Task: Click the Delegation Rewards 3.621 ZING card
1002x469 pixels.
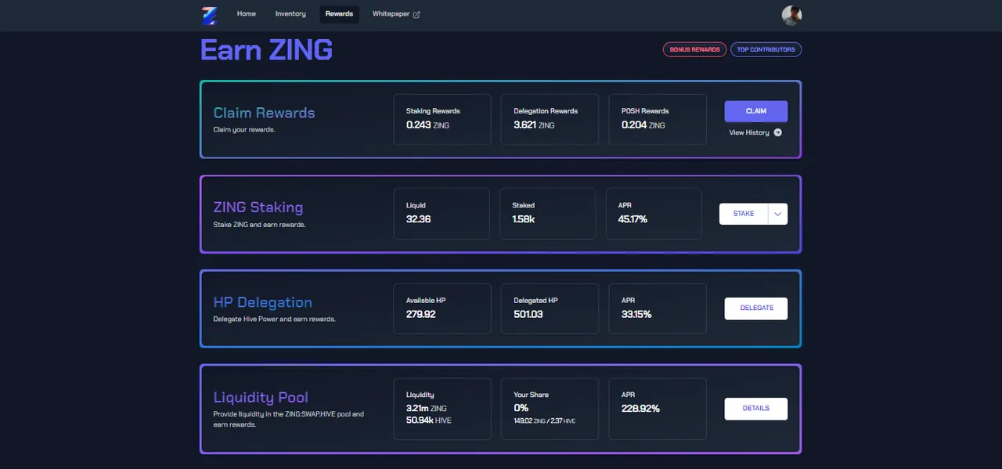Action: (x=550, y=119)
